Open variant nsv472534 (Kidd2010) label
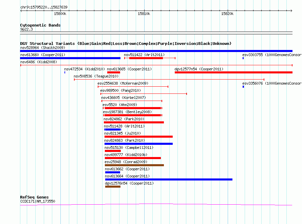302x224 pixels. [84, 69]
